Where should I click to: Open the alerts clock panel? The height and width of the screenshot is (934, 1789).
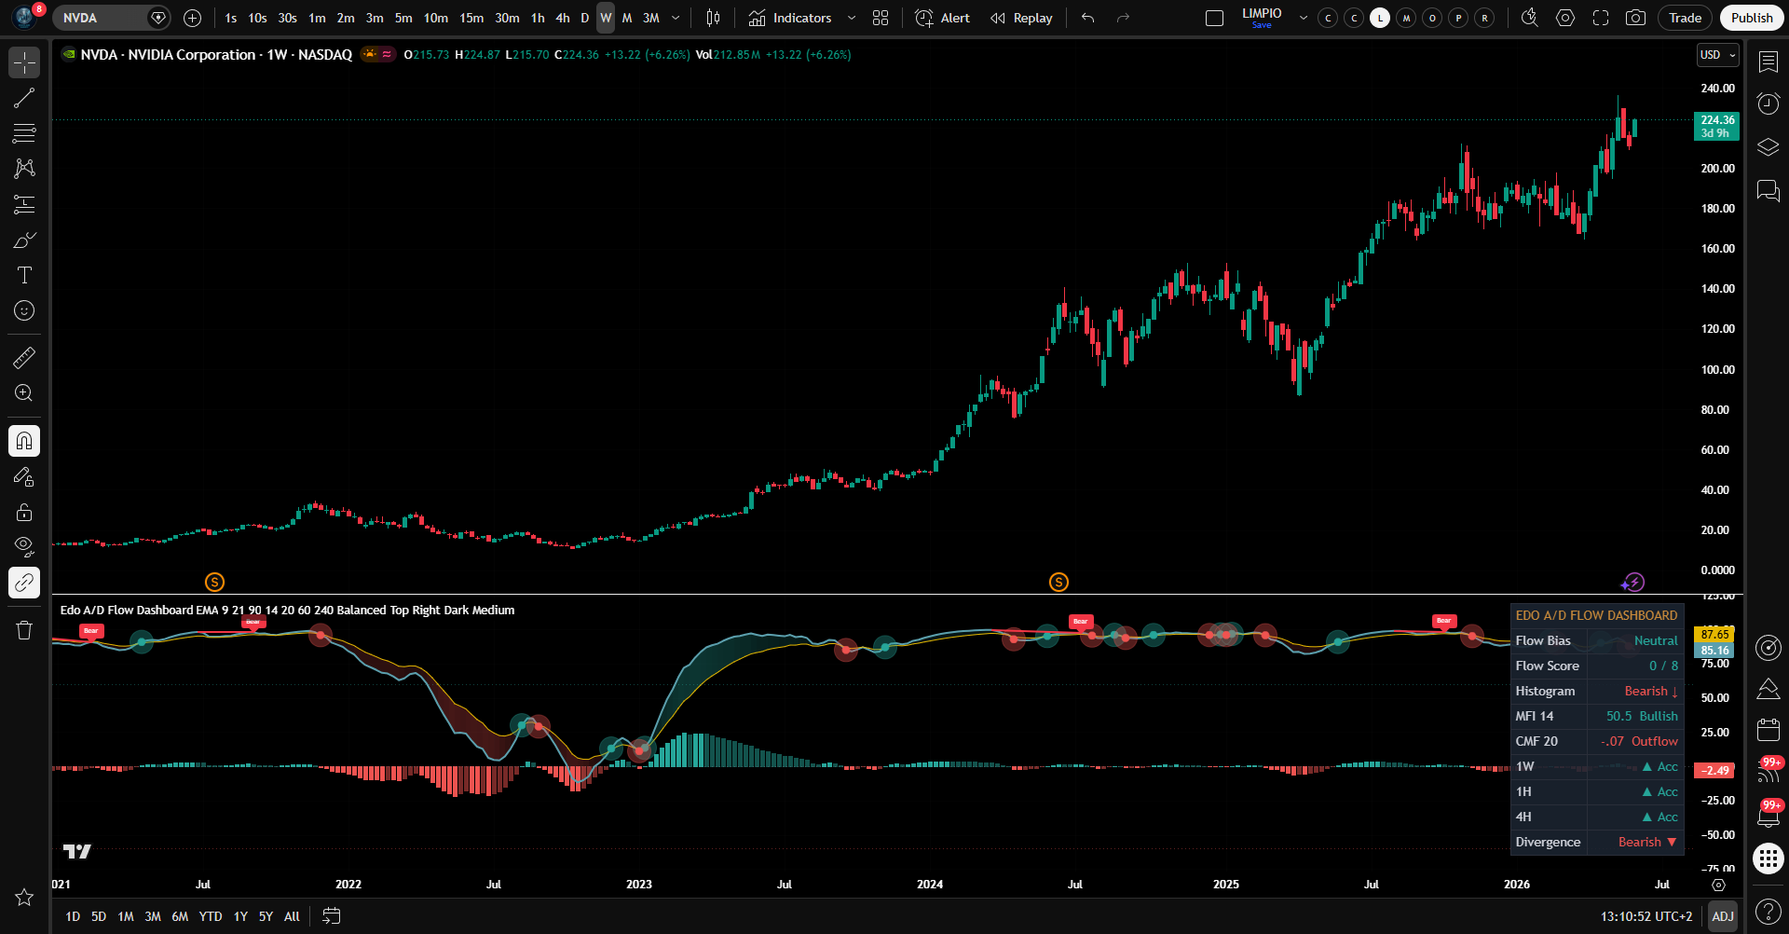1768,103
